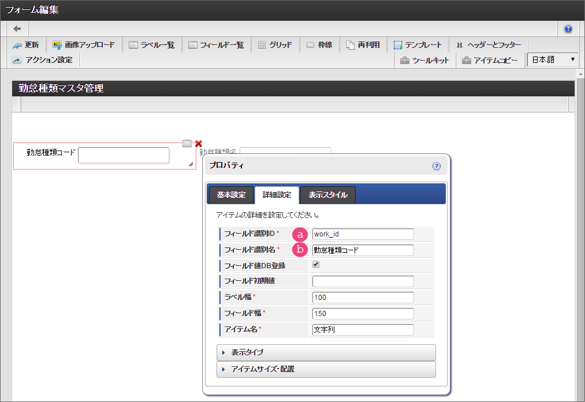Expand the 表示タイプ section

click(326, 352)
